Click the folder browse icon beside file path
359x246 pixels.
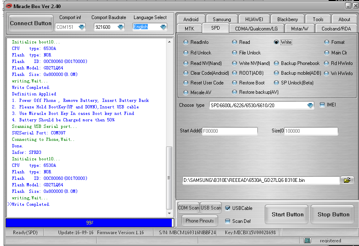[347, 180]
